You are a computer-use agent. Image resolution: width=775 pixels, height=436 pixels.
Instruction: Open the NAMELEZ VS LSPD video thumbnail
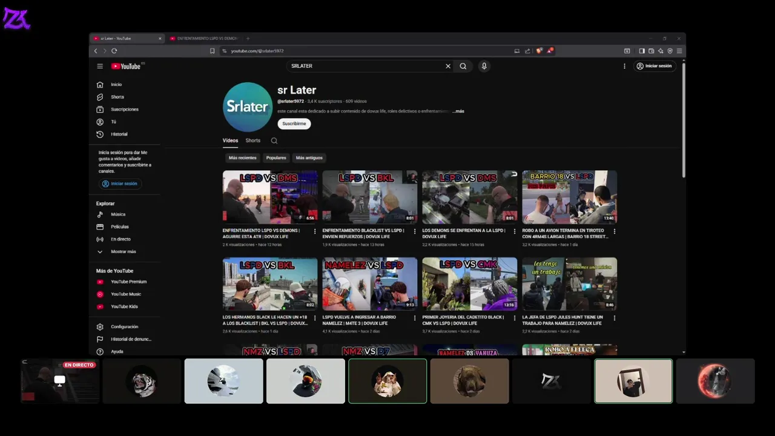coord(370,284)
